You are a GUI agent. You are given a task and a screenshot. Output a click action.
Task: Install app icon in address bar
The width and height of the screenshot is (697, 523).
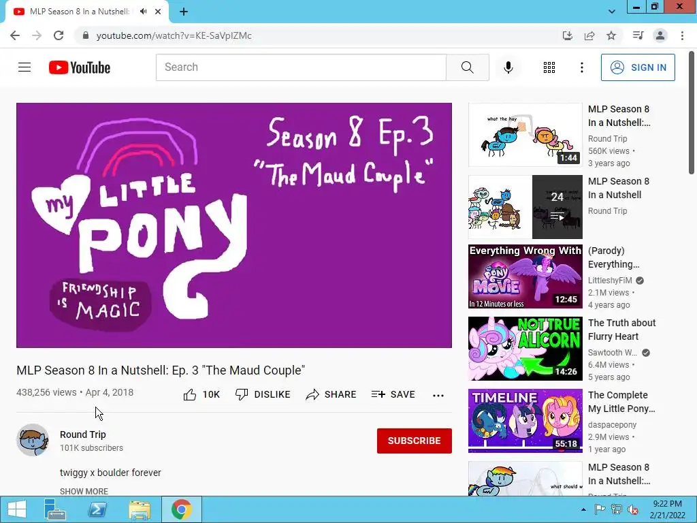click(x=567, y=35)
